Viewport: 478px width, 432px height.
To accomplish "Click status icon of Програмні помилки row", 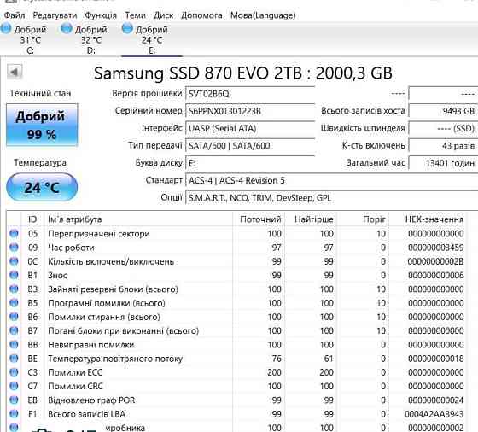I will (x=14, y=303).
